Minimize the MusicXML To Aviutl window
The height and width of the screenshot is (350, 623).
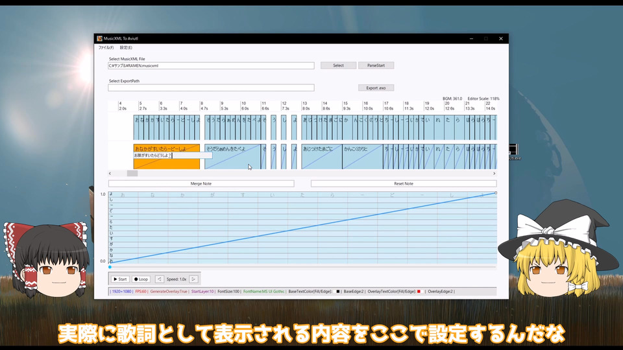pos(471,38)
